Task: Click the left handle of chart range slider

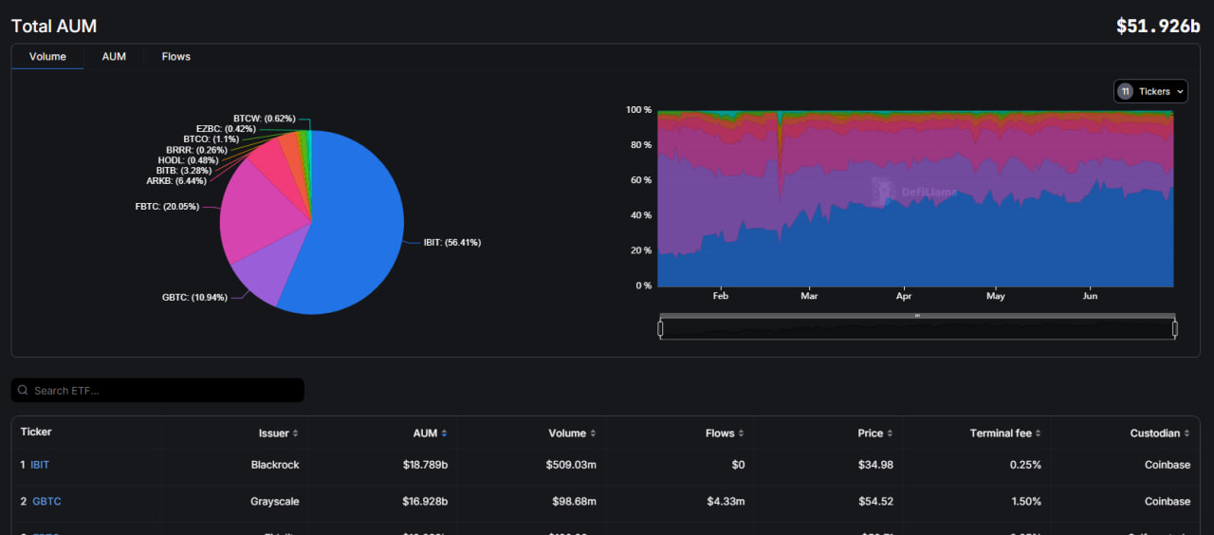Action: point(660,329)
